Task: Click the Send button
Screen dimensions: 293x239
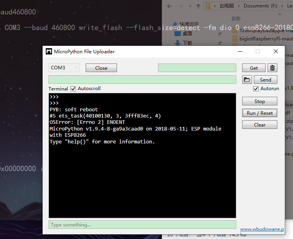Action: (x=265, y=80)
